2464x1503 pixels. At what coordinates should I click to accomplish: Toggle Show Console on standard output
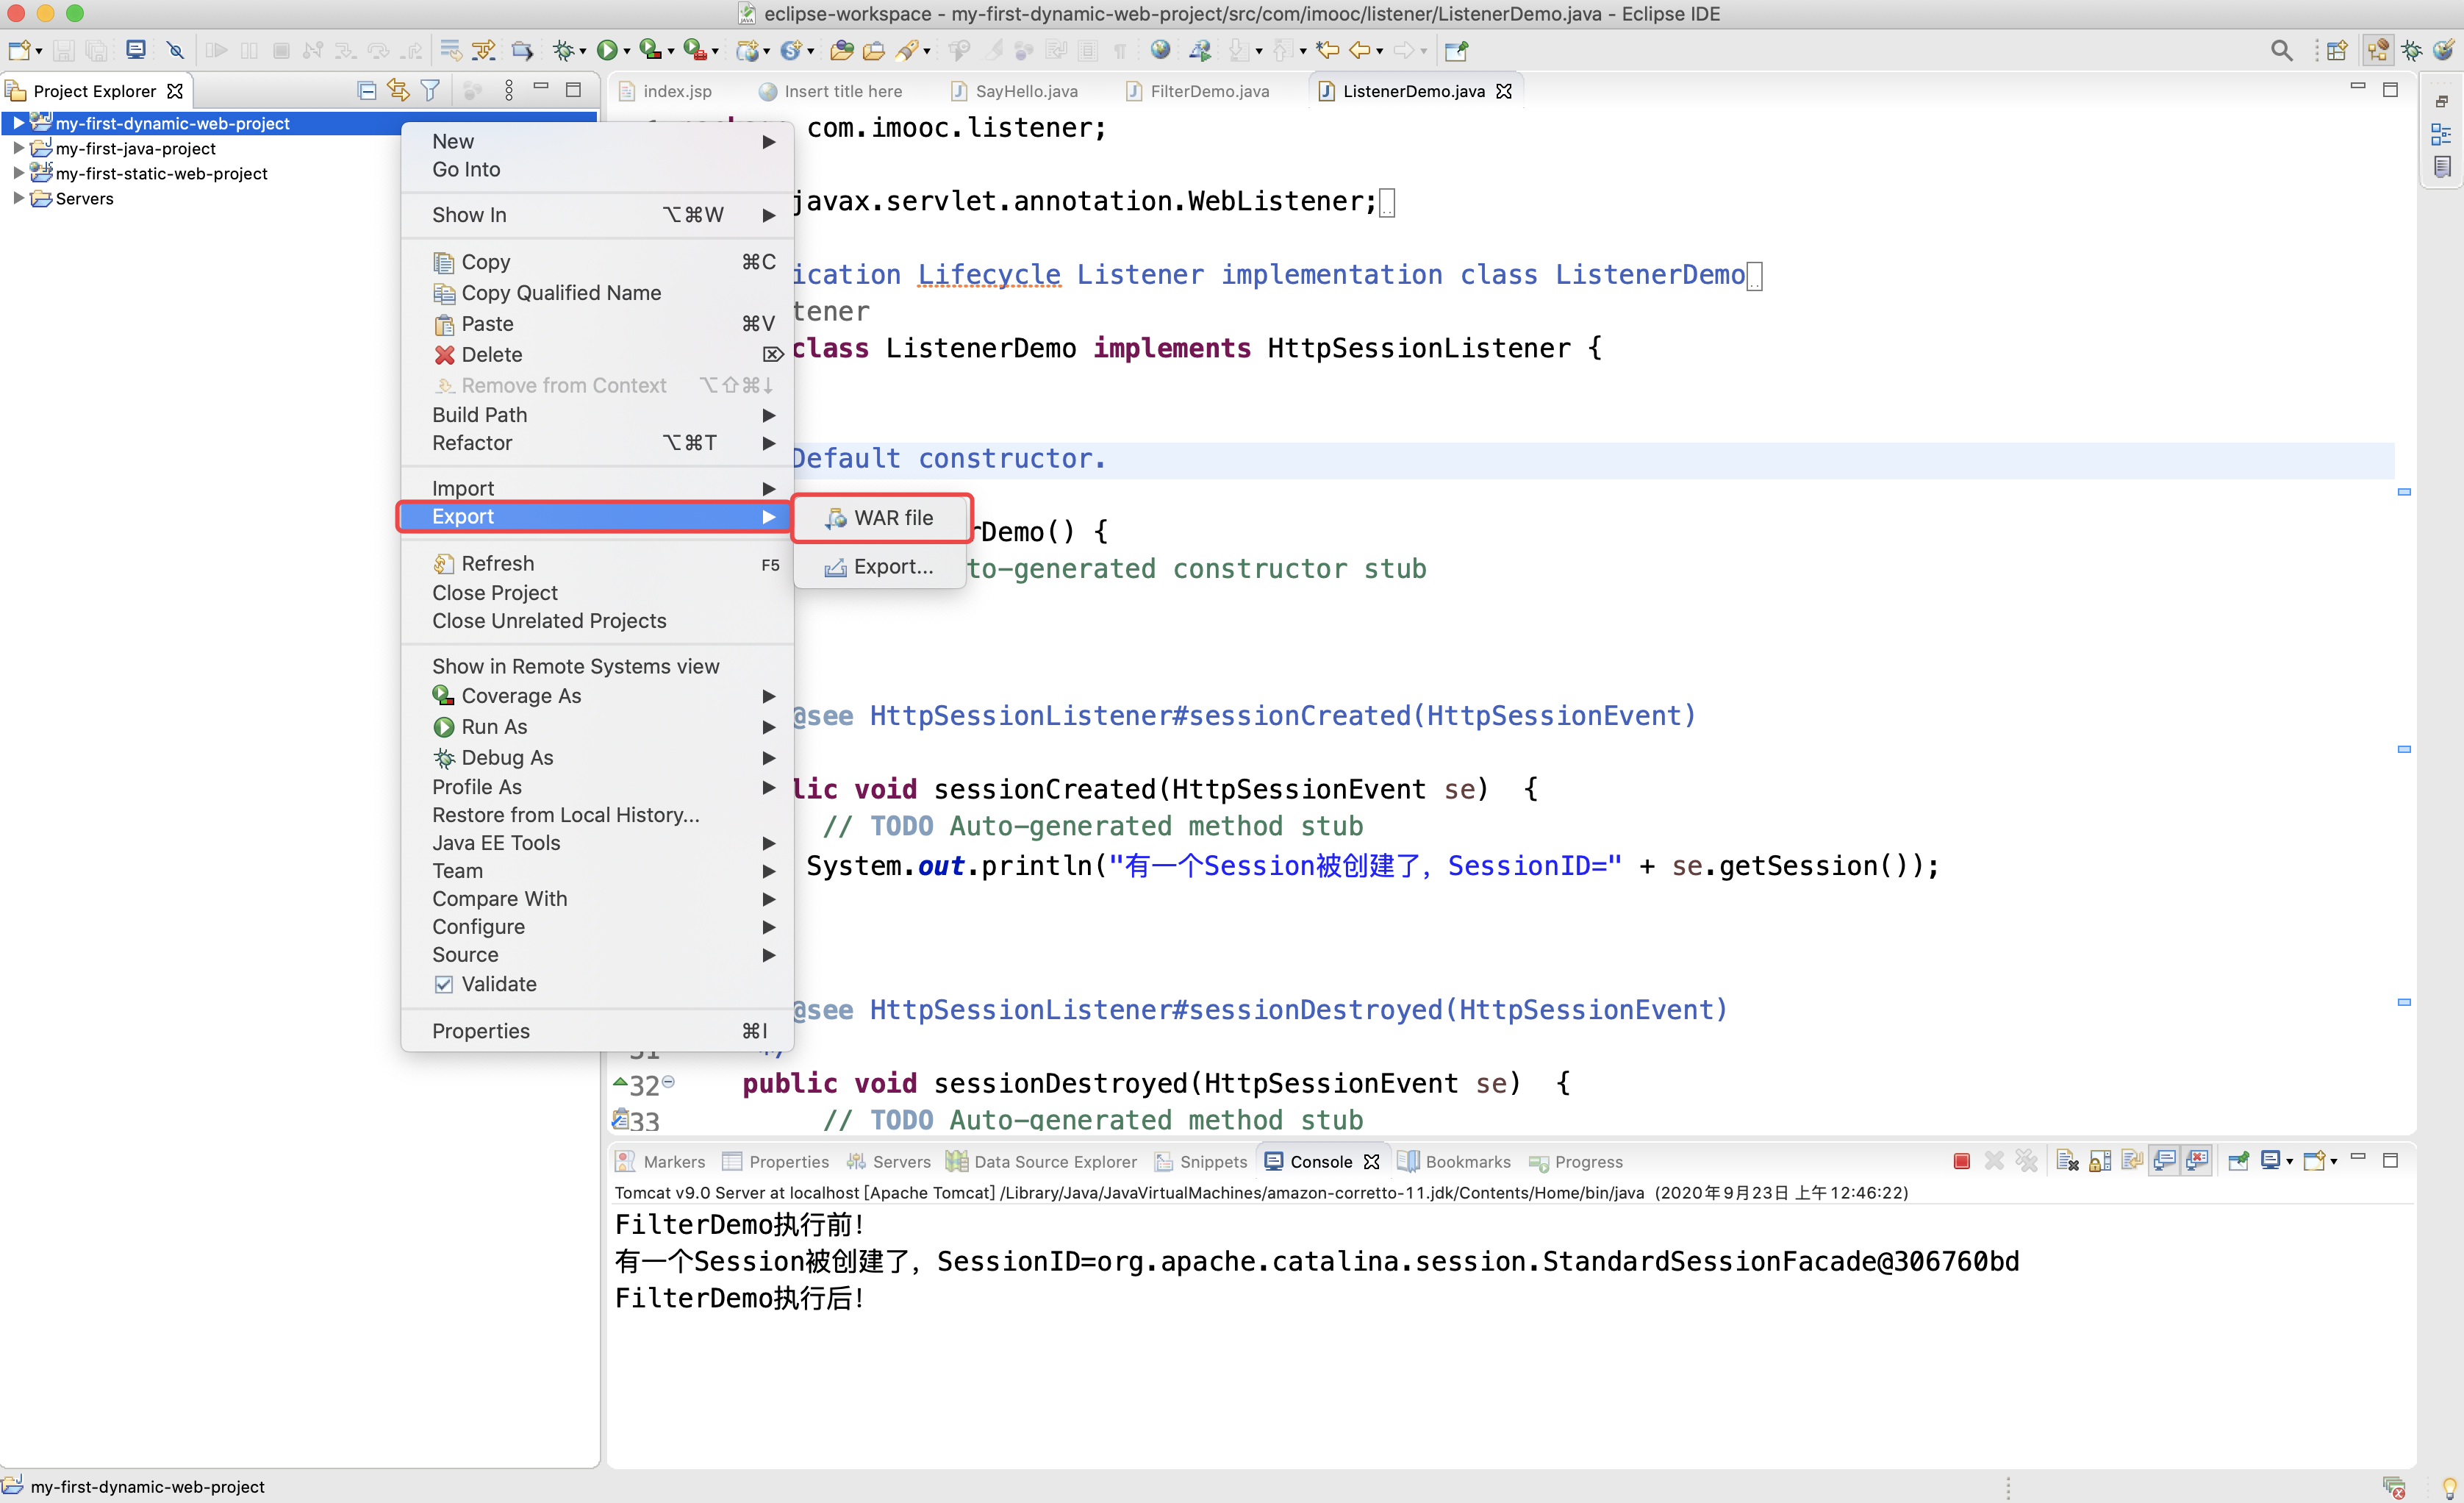coord(2164,1161)
